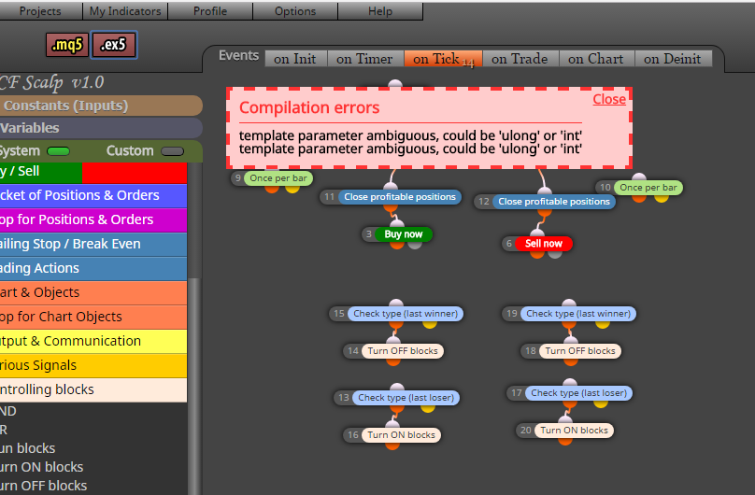The width and height of the screenshot is (755, 495).
Task: Open the My Indicators menu
Action: [x=125, y=11]
